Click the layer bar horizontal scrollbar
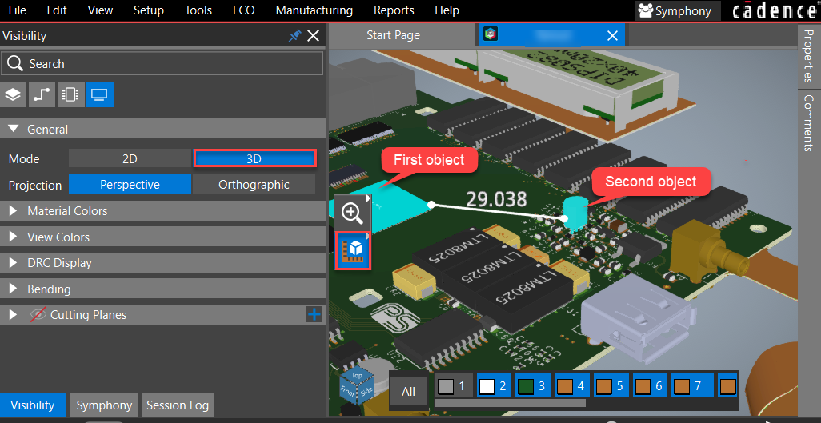Screen dimensions: 821x423 pyautogui.click(x=511, y=402)
